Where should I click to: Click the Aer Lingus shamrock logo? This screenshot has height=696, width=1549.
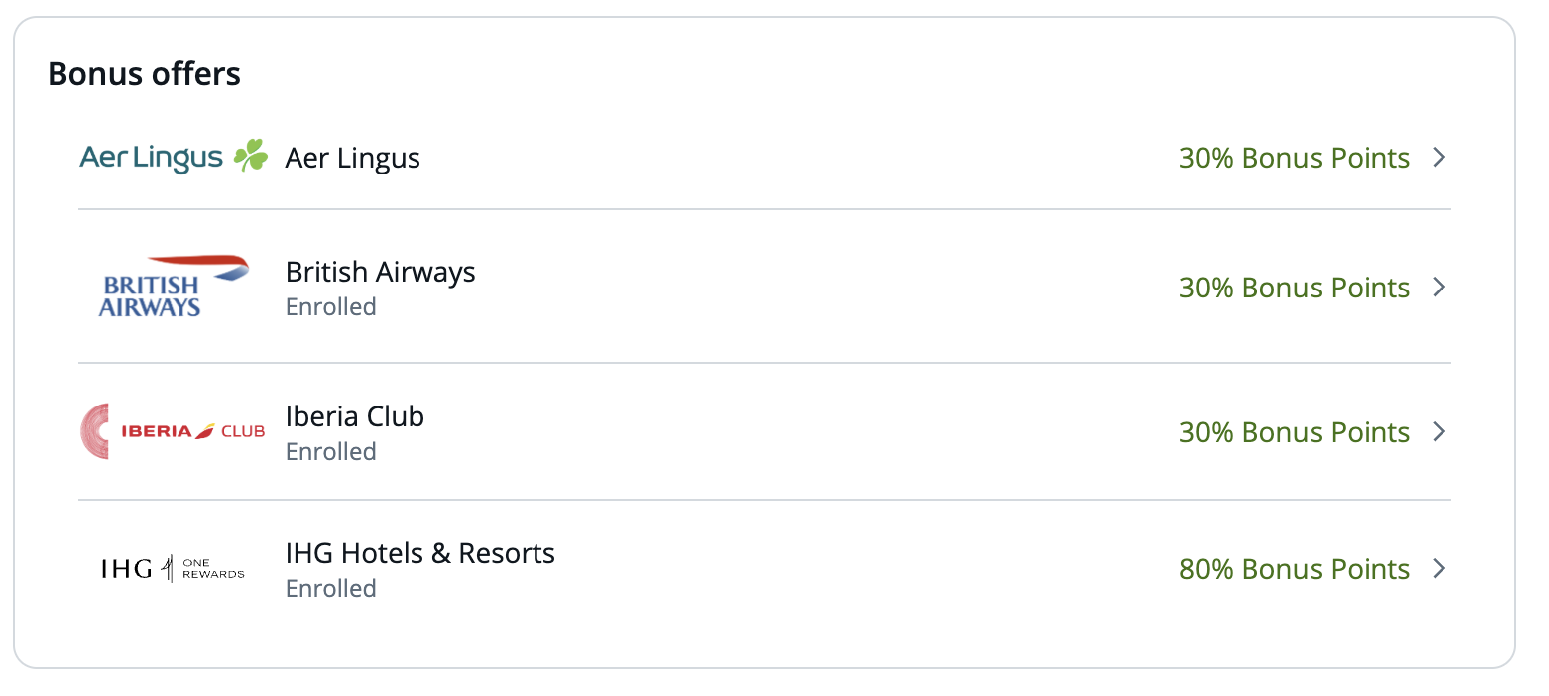click(174, 158)
